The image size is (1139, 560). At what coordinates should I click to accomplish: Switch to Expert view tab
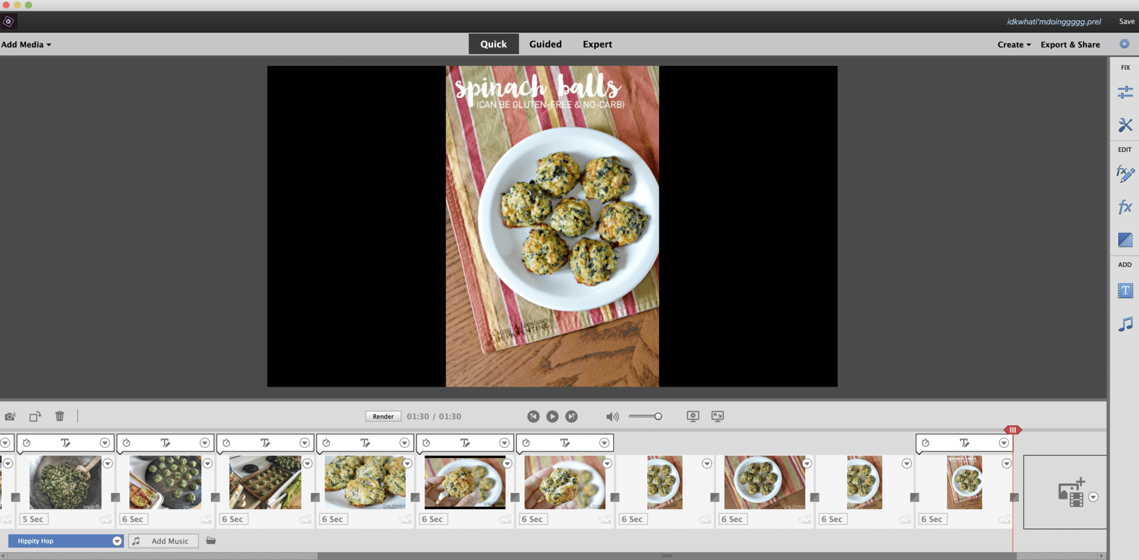(597, 44)
